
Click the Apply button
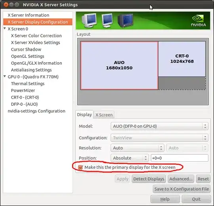(x=122, y=179)
